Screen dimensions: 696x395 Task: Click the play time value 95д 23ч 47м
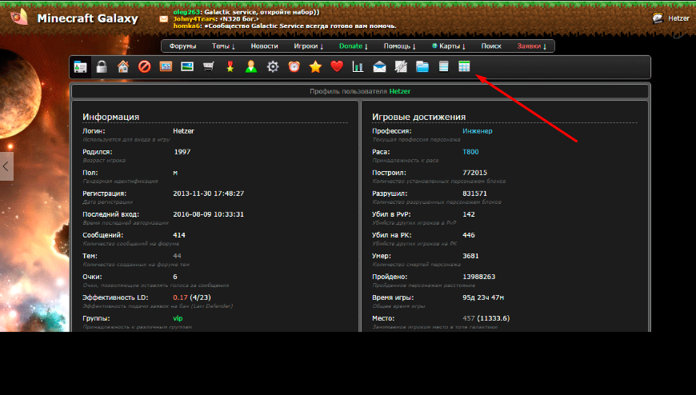(483, 297)
